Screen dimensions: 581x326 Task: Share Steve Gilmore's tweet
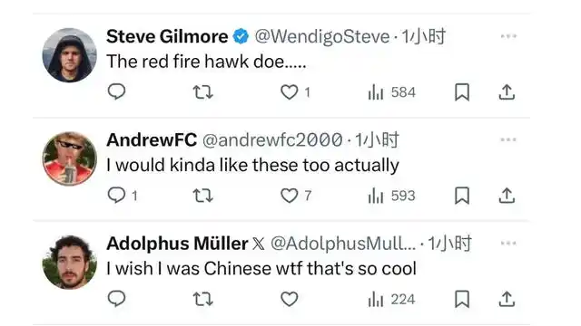tap(507, 92)
